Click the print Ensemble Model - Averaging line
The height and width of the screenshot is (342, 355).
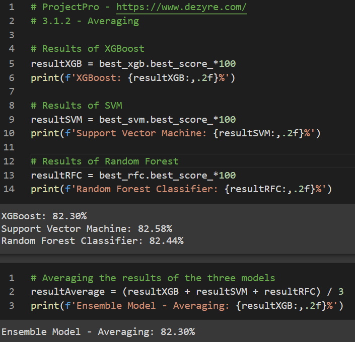click(x=187, y=306)
